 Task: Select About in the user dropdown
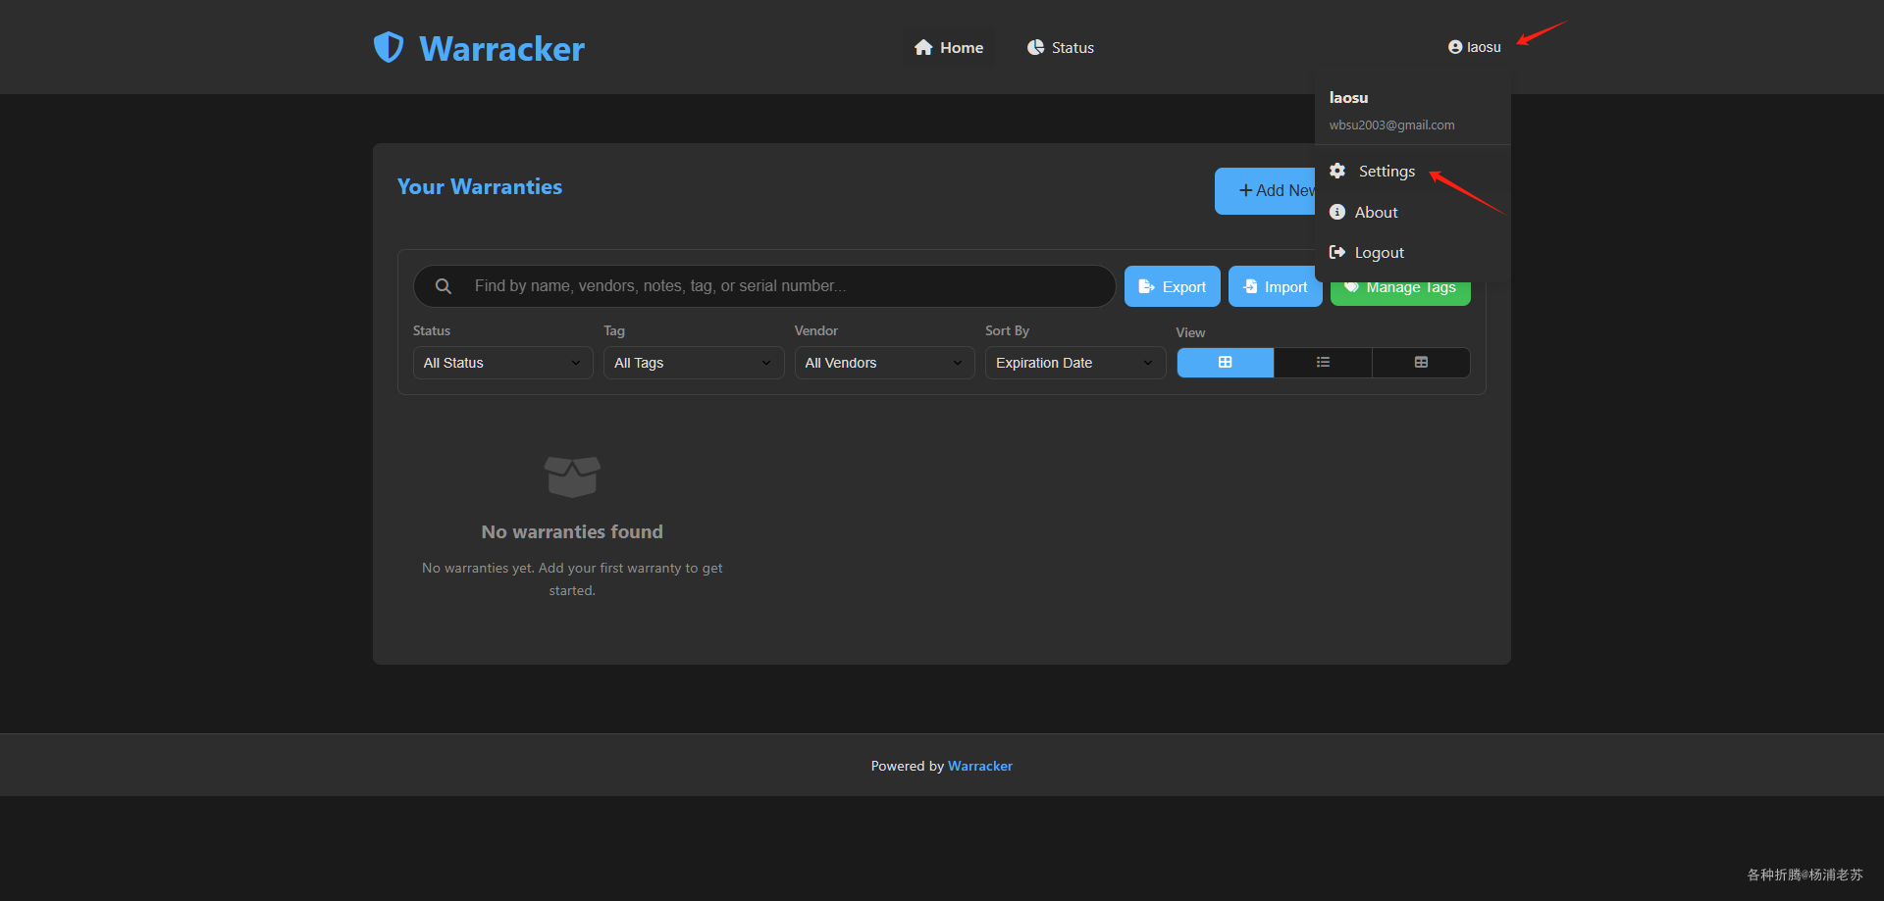[1413, 212]
